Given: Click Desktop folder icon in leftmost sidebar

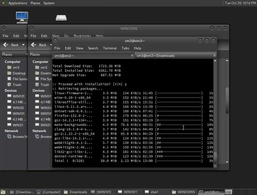Looking at the screenshot, I should point(9,73).
